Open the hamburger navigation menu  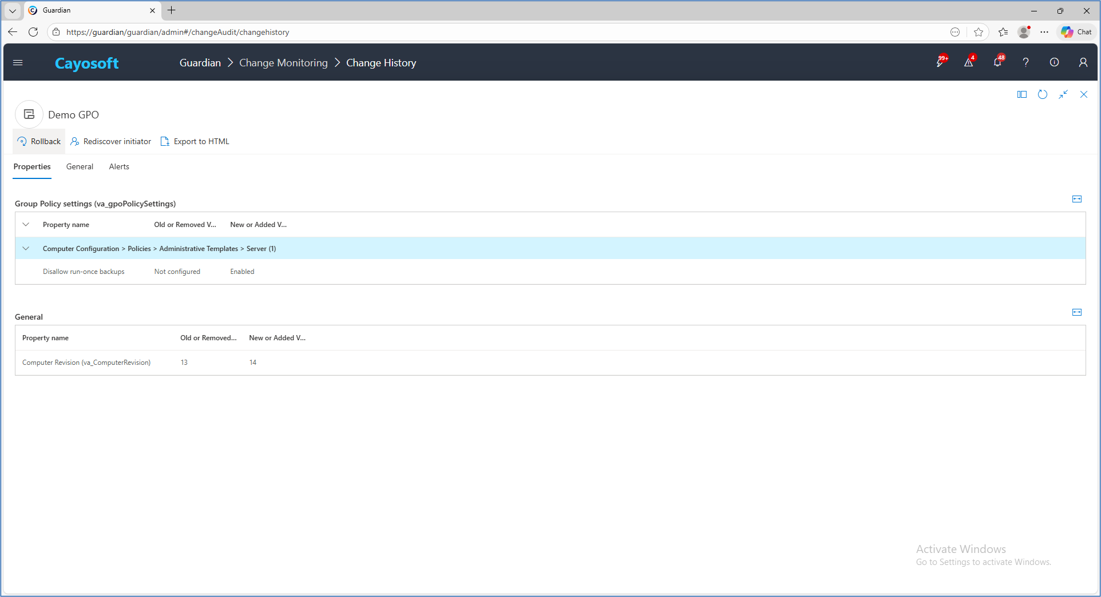(x=18, y=63)
